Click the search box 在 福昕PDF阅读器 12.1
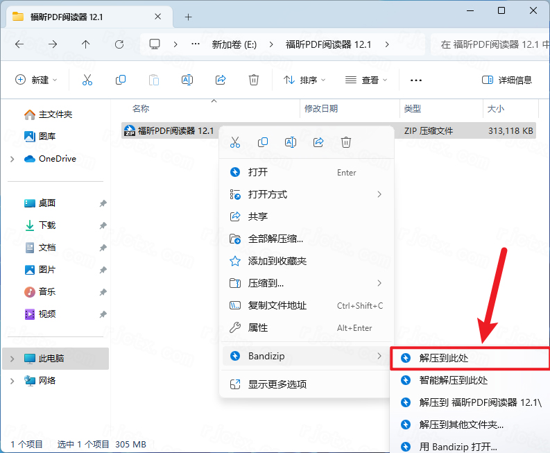The height and width of the screenshot is (453, 550). (x=490, y=44)
